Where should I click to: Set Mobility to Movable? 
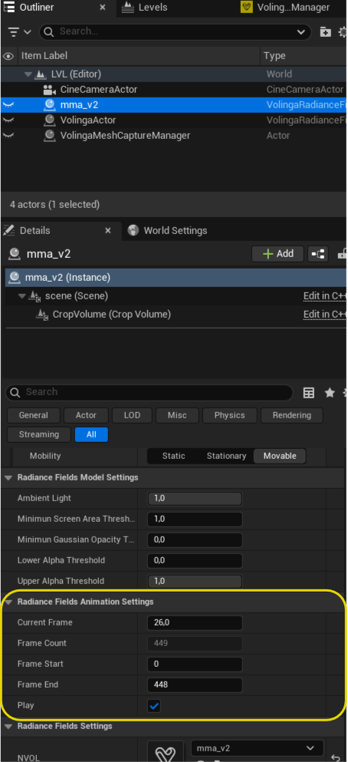pos(280,456)
